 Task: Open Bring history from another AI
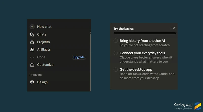coord(142,41)
